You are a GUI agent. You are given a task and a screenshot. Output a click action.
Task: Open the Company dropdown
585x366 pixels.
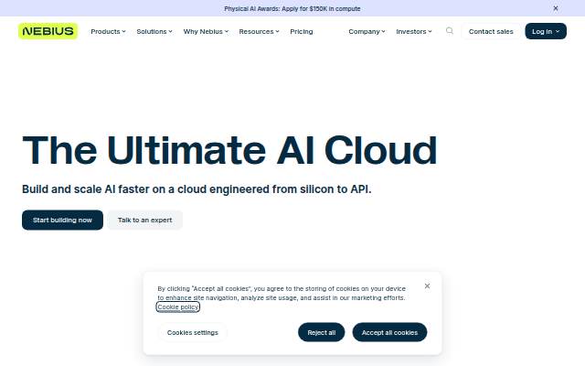pyautogui.click(x=367, y=31)
